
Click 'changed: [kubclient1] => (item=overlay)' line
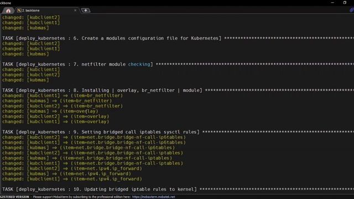pos(56,122)
